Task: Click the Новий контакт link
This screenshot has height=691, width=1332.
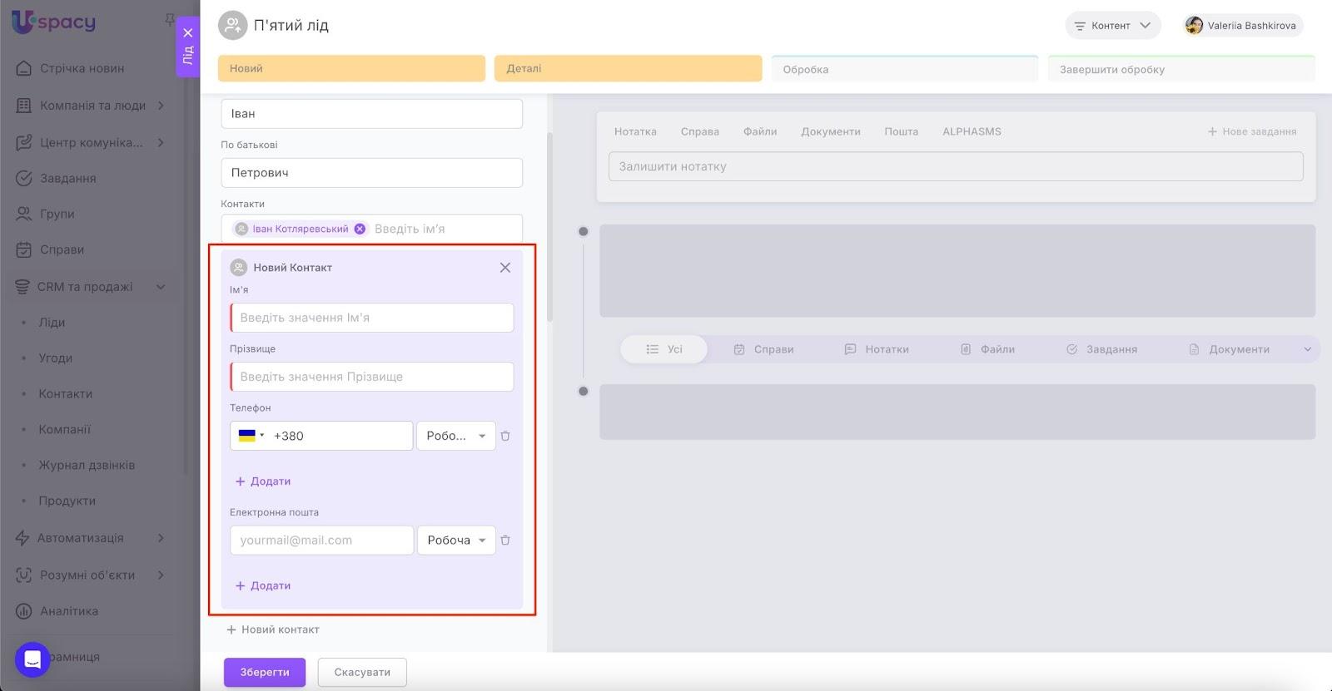Action: [273, 629]
